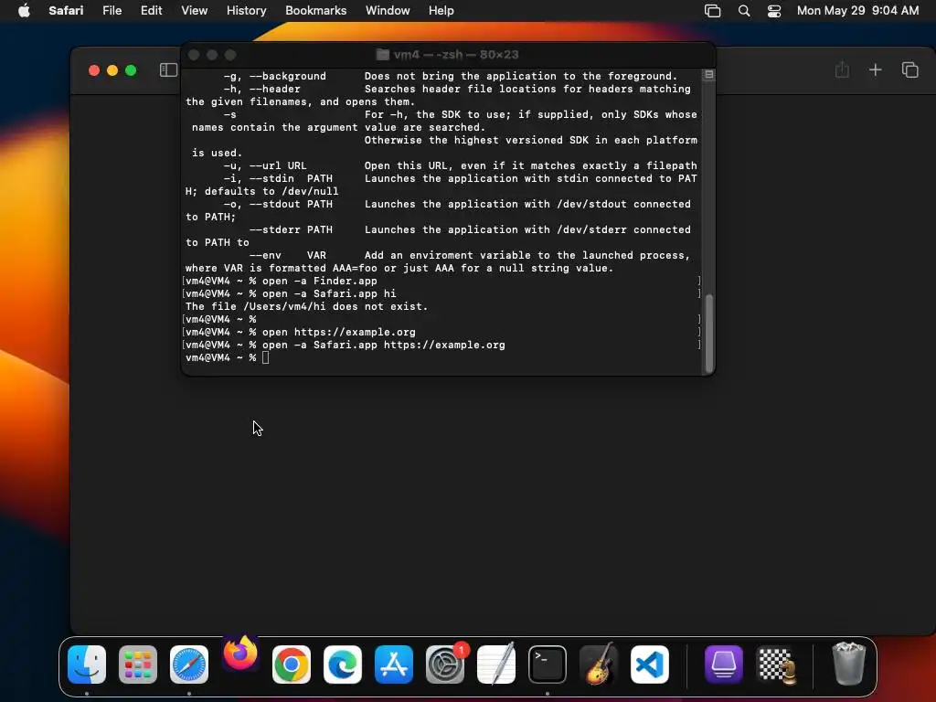Open Apple Configurator from the Dock
The image size is (936, 702).
click(x=724, y=665)
